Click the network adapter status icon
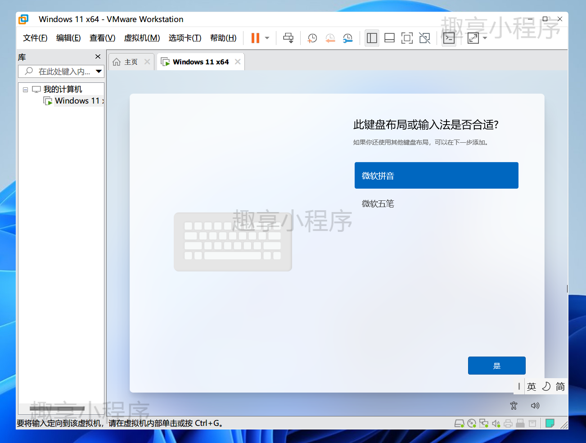This screenshot has height=443, width=586. [484, 423]
